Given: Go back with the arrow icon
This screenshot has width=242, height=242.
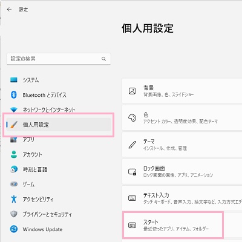Looking at the screenshot, I should [9, 9].
